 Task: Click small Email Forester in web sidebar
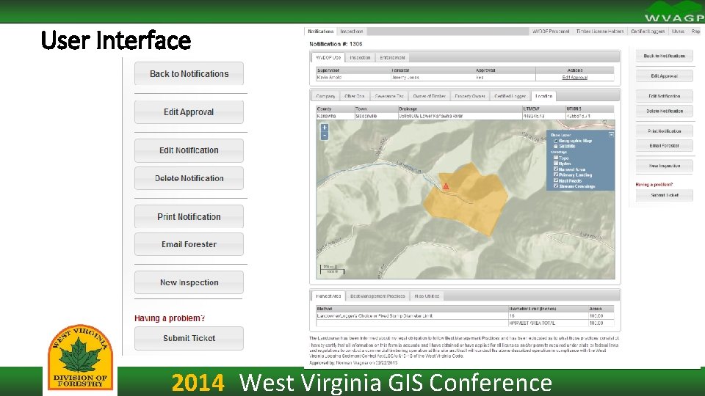664,145
